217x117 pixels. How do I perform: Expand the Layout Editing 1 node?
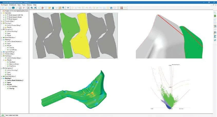click(2, 52)
